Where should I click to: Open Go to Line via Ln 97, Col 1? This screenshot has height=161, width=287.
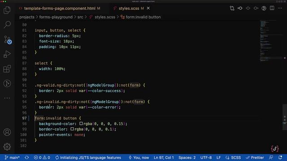[164, 157]
